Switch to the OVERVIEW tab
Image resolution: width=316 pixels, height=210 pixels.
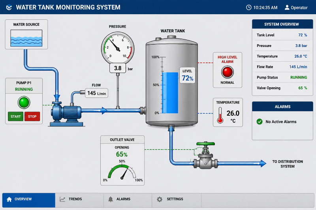(x=28, y=200)
